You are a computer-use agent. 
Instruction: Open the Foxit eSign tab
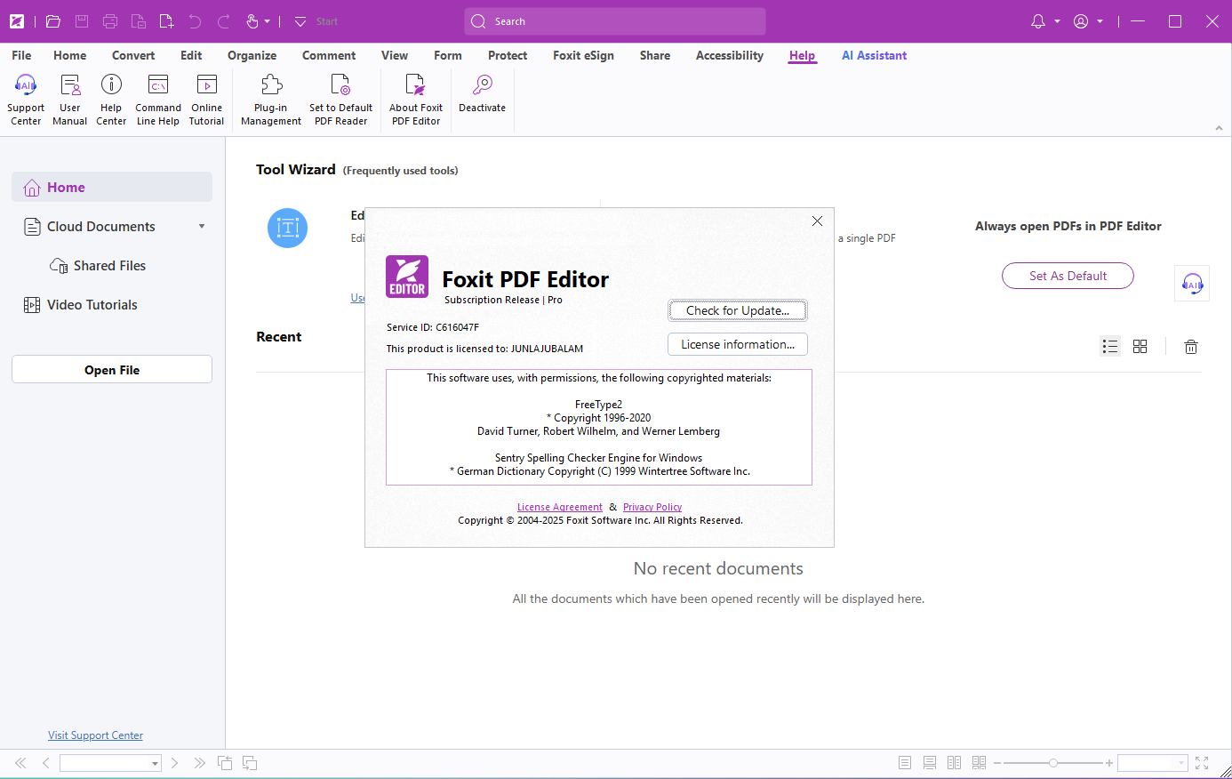583,55
